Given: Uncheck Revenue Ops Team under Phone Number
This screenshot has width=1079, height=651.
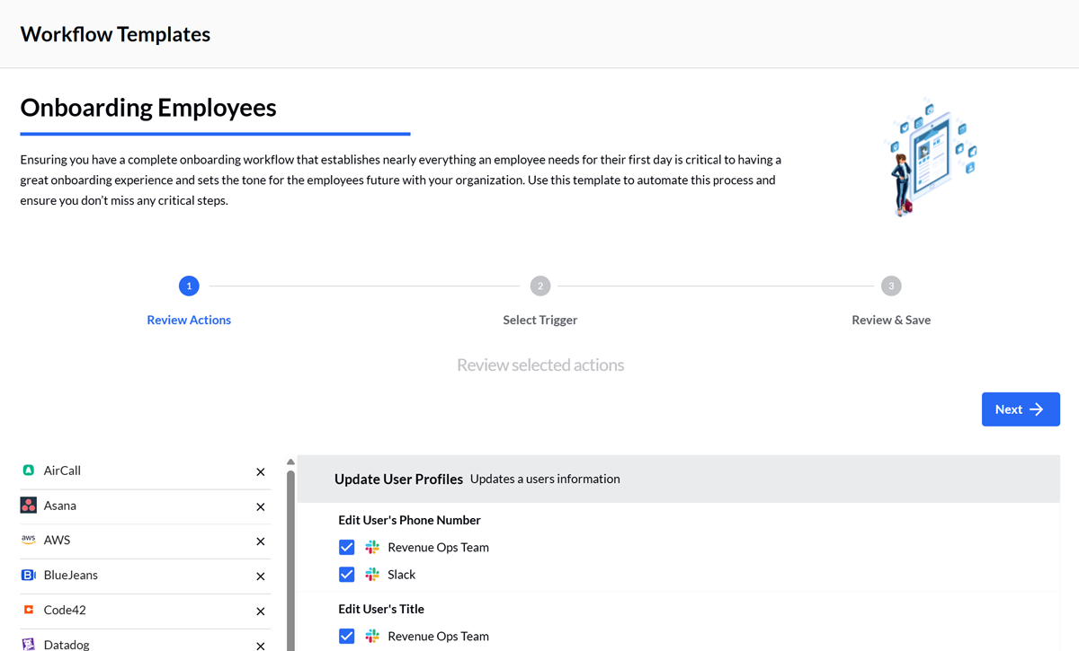Looking at the screenshot, I should point(346,547).
